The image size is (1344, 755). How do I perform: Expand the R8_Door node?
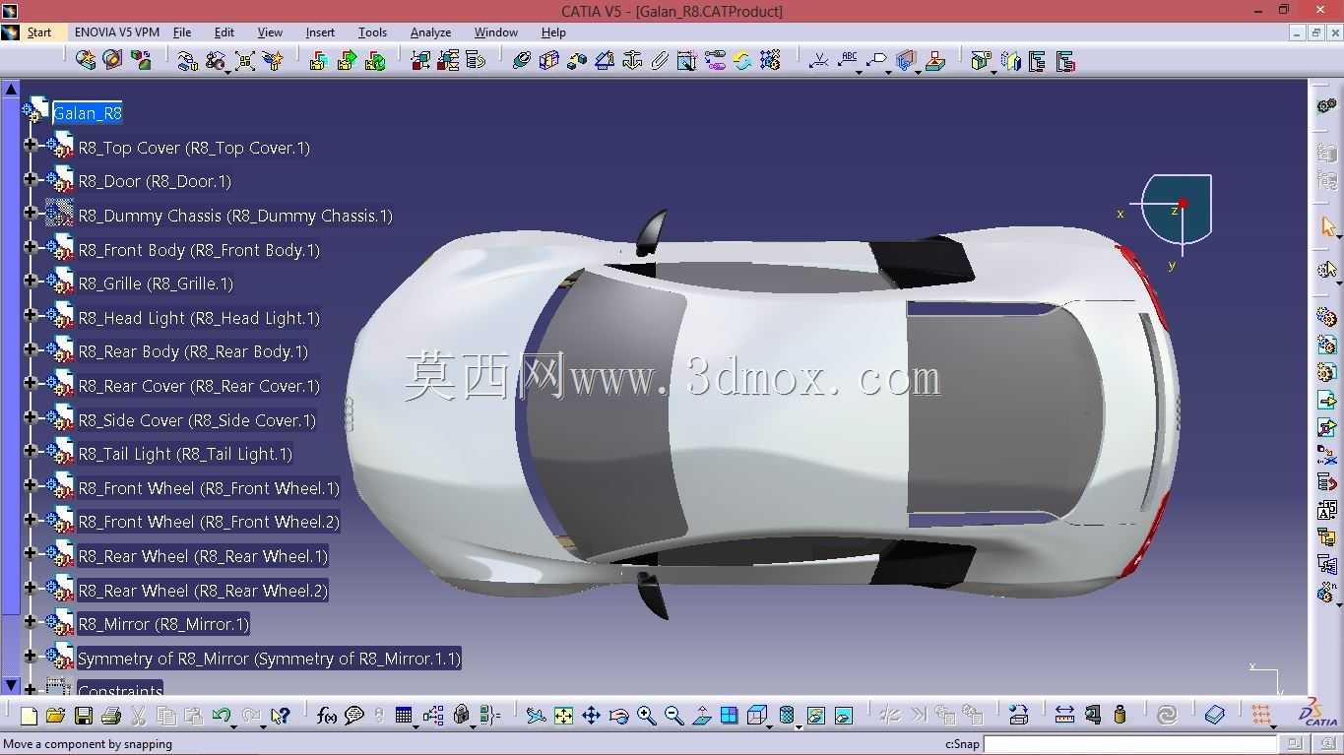pos(31,179)
